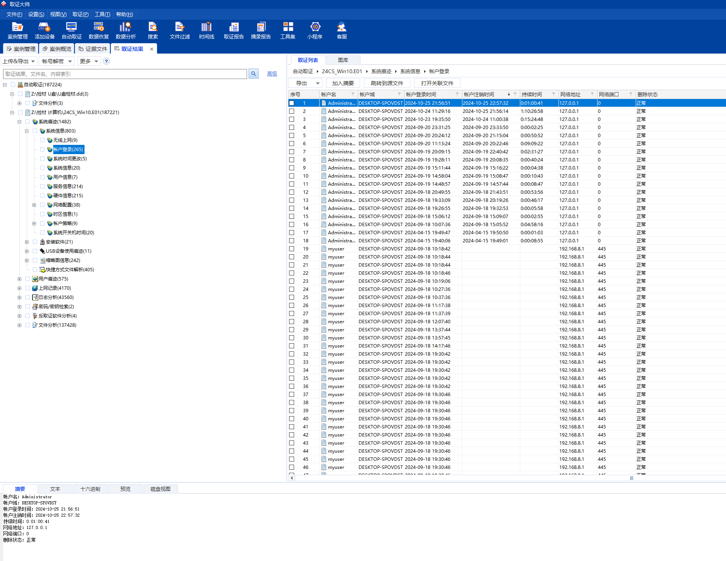Open the 工具集 toolbox
The width and height of the screenshot is (726, 561).
pos(288,30)
